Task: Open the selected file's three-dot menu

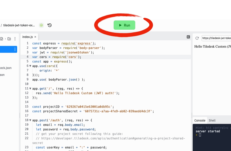Action: coord(15,49)
